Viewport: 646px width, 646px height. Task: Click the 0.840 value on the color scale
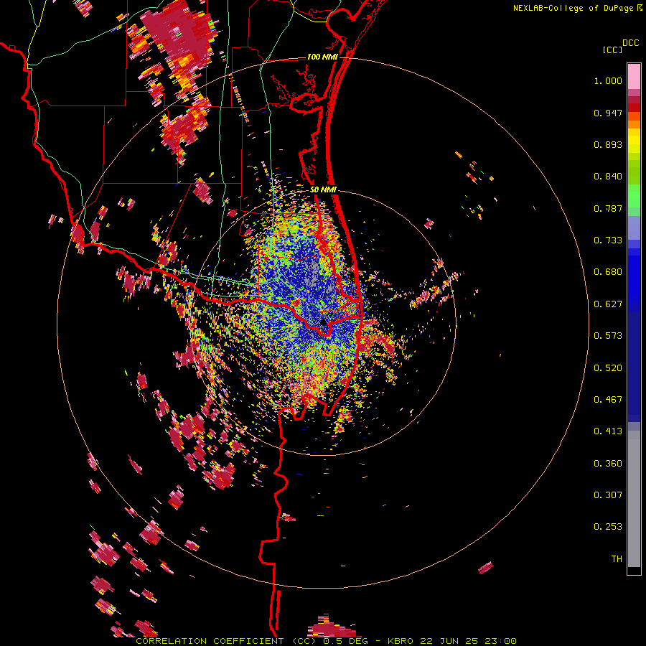[608, 177]
